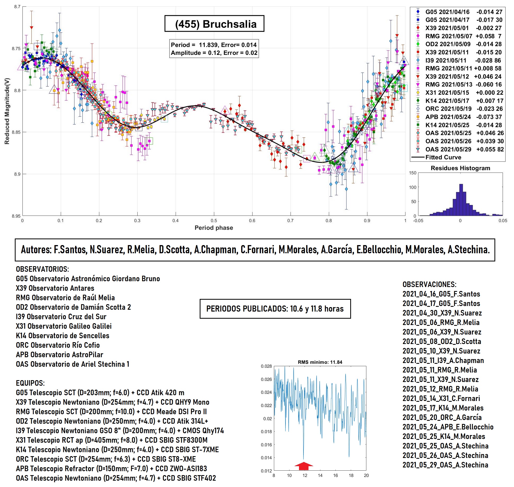Select OD2 Observatorio de Damián Scotta 2
Screen dimensions: 514x487
click(x=73, y=307)
